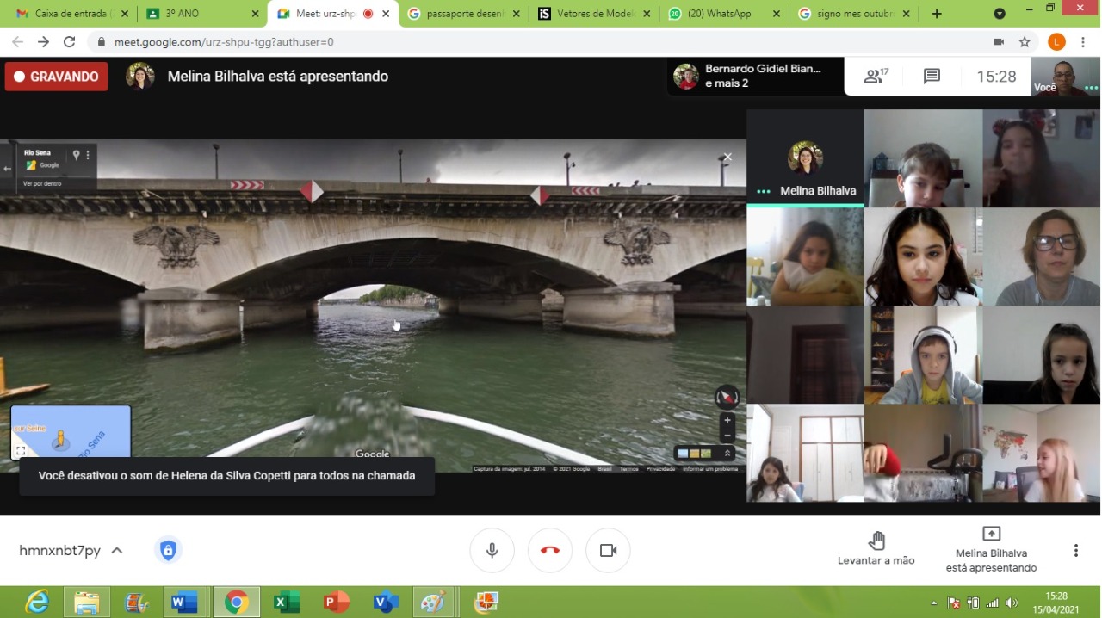Turn off the camera
This screenshot has width=1102, height=618.
coord(608,550)
